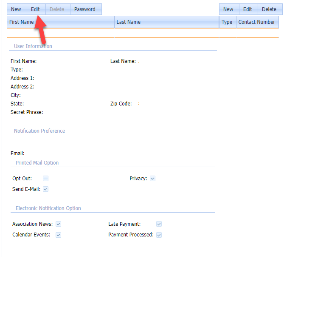The image size is (329, 310).
Task: Click the 'Electronic Notification Option' heading
Action: pos(48,208)
